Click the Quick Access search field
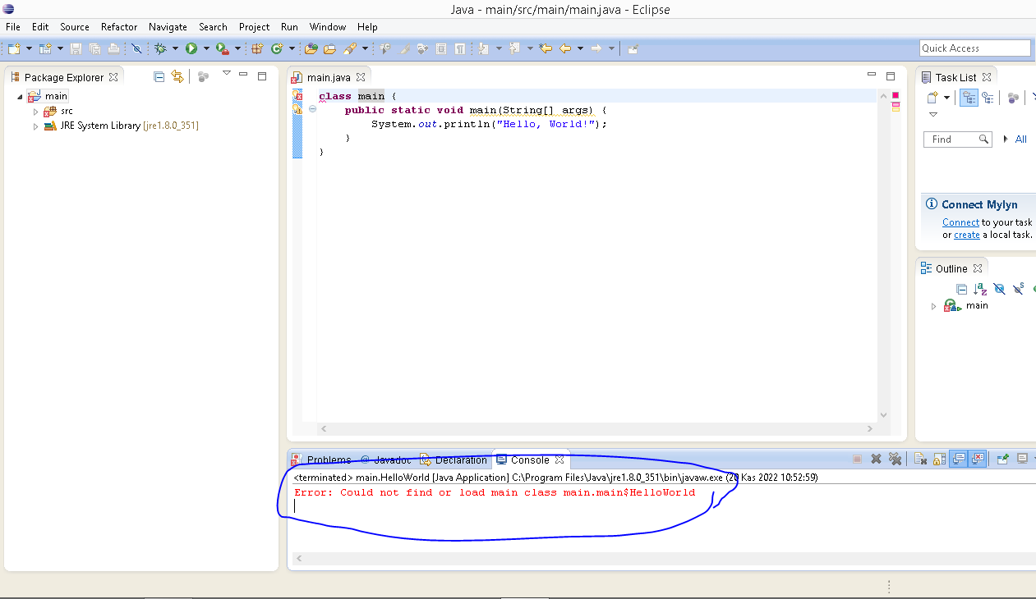Viewport: 1036px width, 599px height. [x=974, y=48]
